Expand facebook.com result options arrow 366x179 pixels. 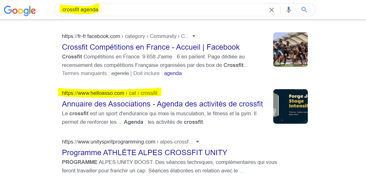click(x=193, y=36)
